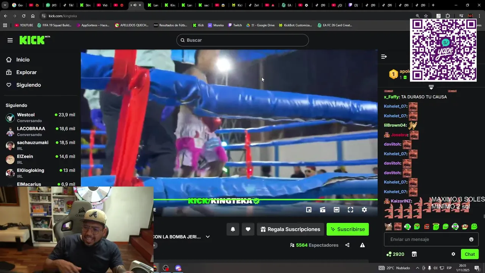Select the cat emote in quick emotes
The height and width of the screenshot is (273, 485).
(x=388, y=227)
